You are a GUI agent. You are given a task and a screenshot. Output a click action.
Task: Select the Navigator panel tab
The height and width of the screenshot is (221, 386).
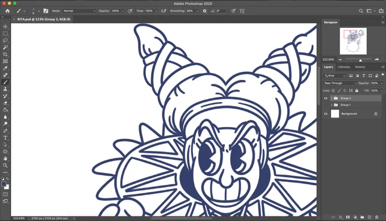(330, 22)
